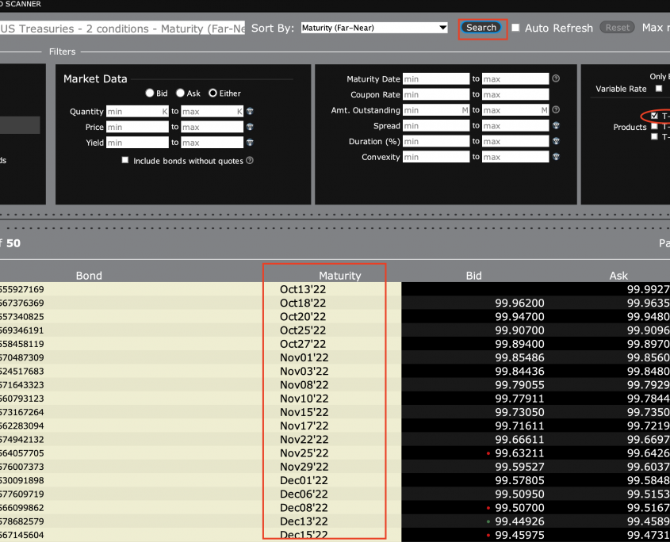Click the Coupon Rate min field
The width and height of the screenshot is (670, 542).
pos(436,95)
